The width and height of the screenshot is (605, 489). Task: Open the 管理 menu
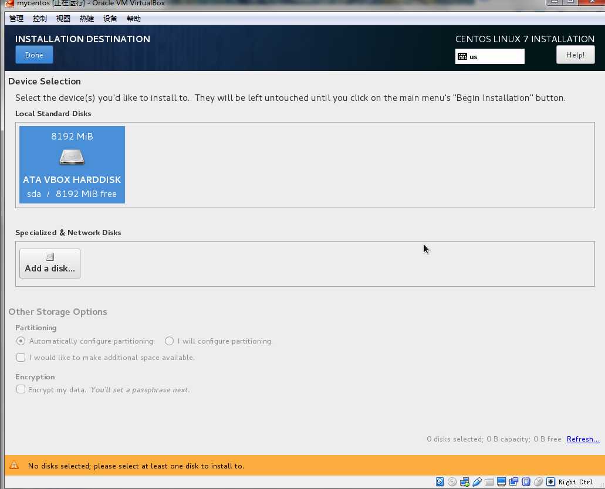[x=16, y=19]
